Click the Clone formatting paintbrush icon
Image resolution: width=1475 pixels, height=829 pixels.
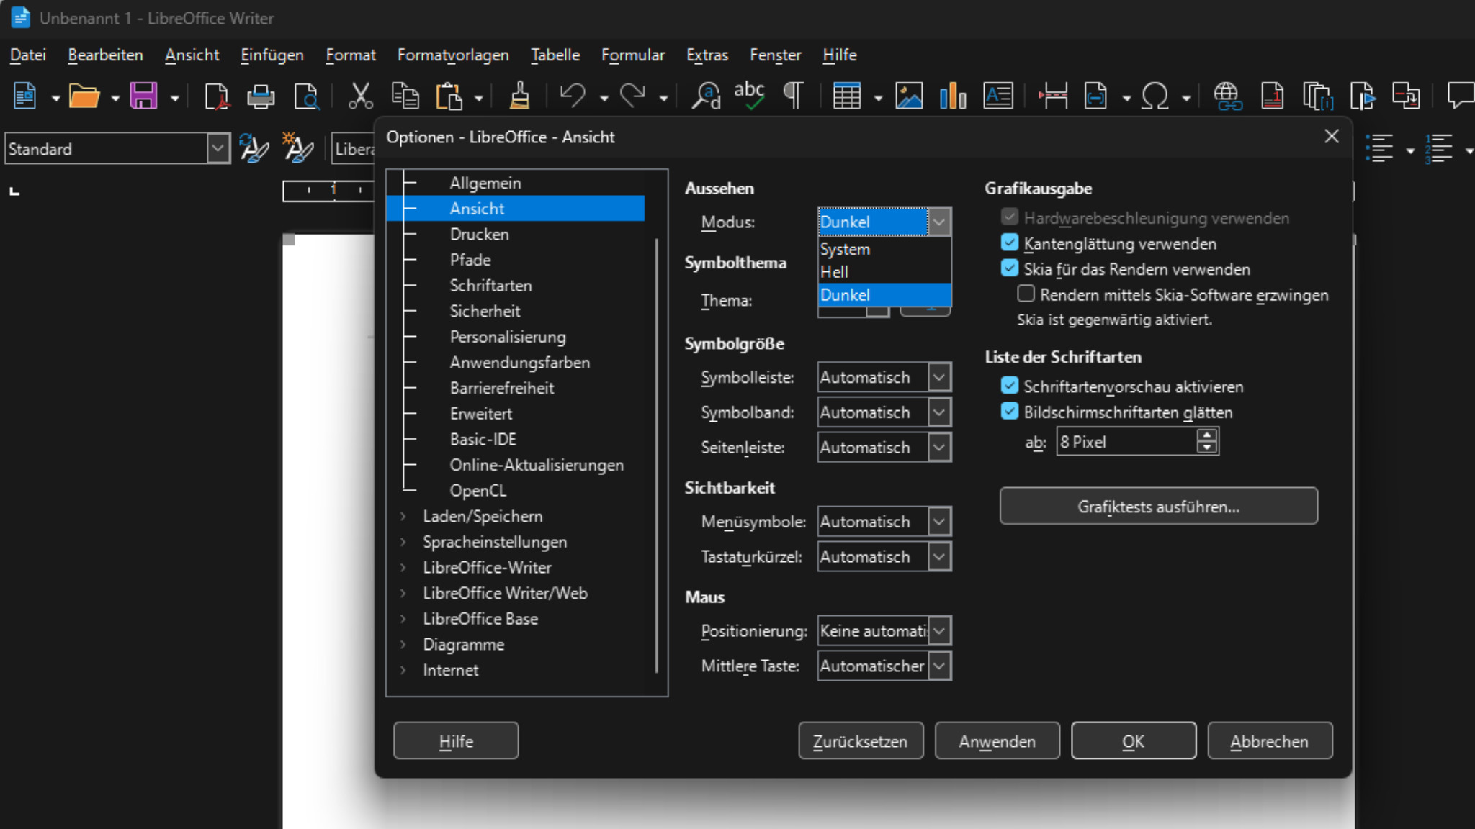click(x=519, y=96)
